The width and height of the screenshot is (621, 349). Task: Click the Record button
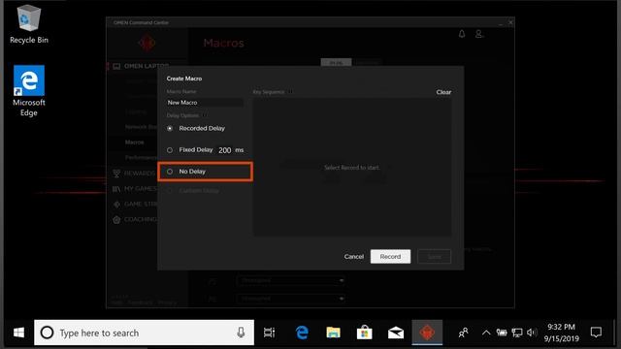(390, 256)
